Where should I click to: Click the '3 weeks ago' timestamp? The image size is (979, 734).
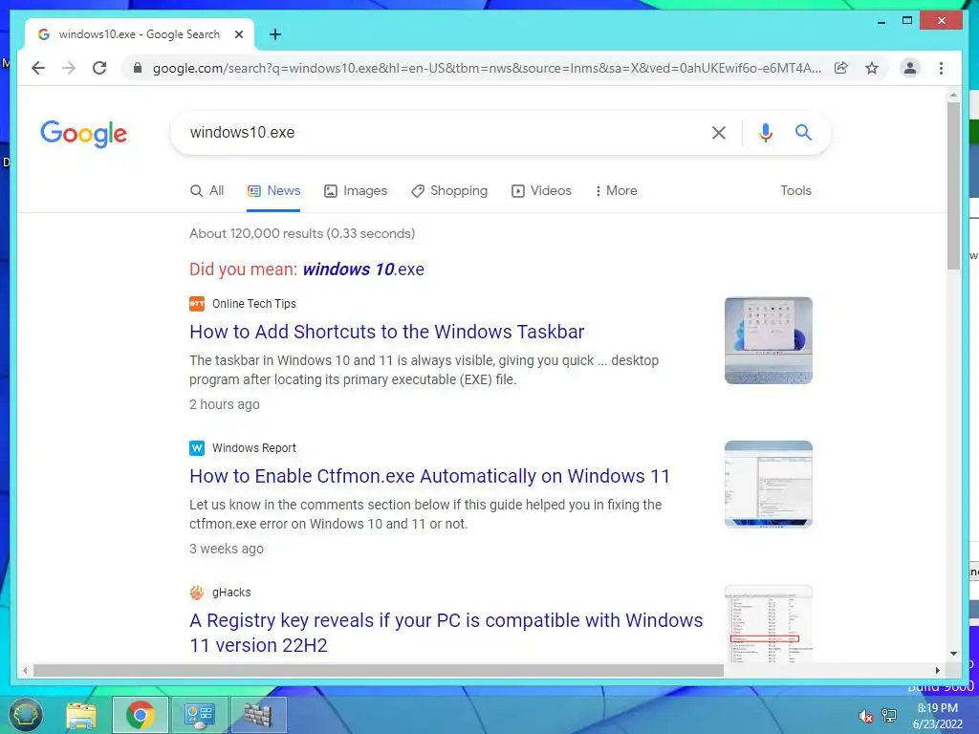click(226, 549)
